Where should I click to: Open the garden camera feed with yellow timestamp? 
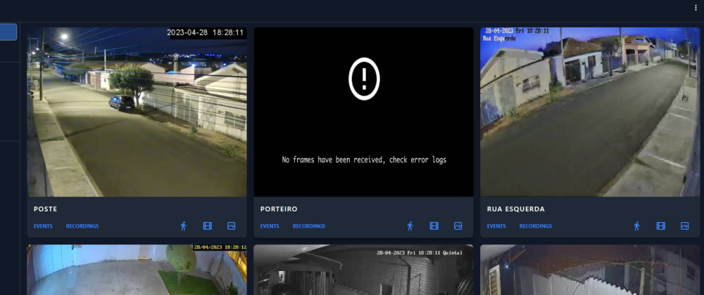pos(137,270)
